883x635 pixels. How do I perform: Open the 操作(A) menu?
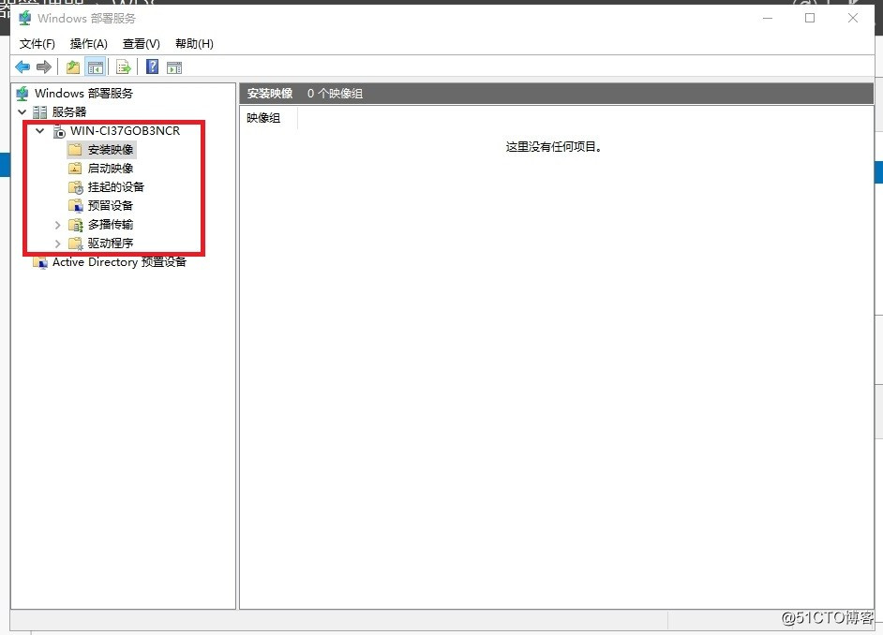[x=88, y=44]
